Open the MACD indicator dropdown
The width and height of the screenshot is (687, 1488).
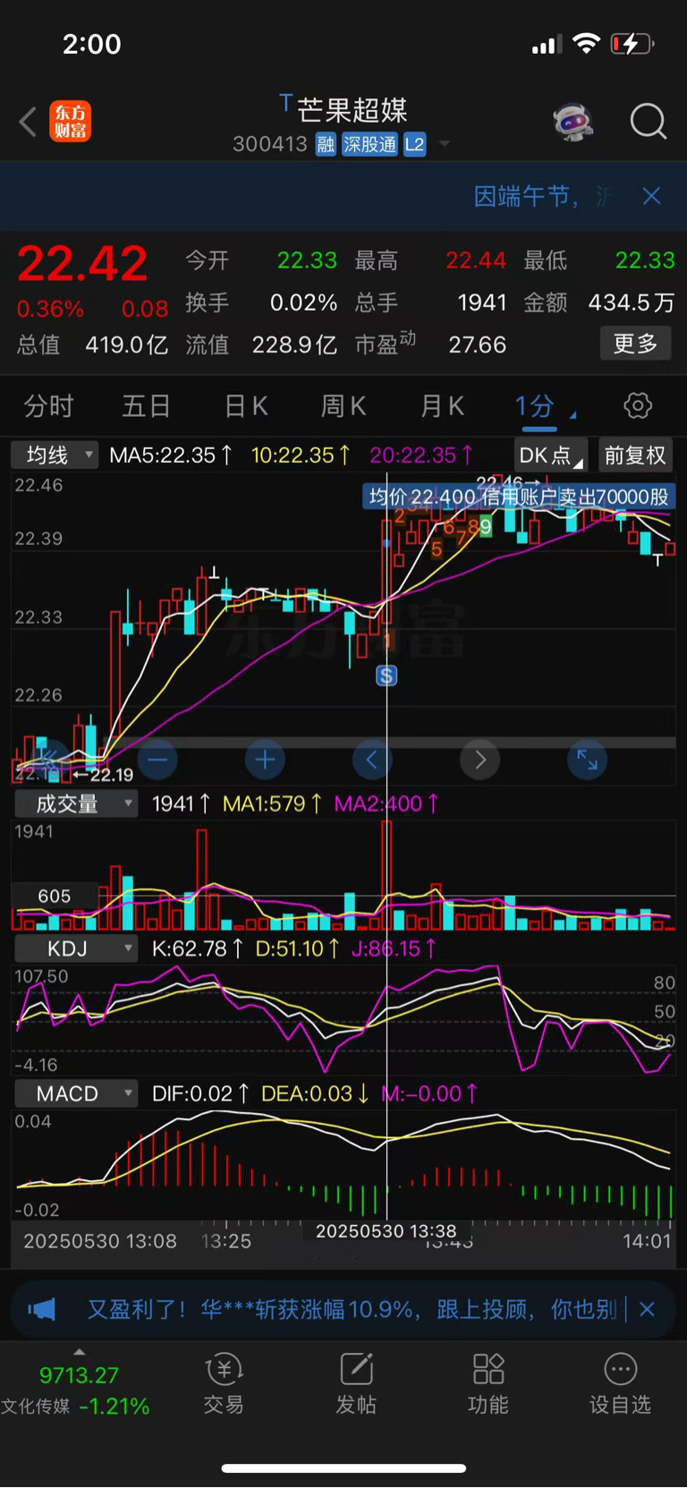[76, 1093]
